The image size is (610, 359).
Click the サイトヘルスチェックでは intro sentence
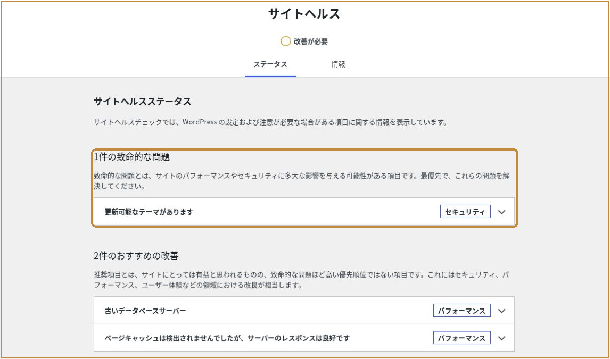click(x=270, y=122)
